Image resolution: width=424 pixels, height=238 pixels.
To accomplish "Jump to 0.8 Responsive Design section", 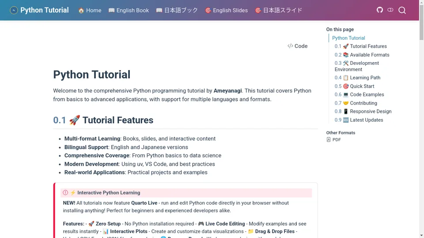I will pyautogui.click(x=363, y=112).
